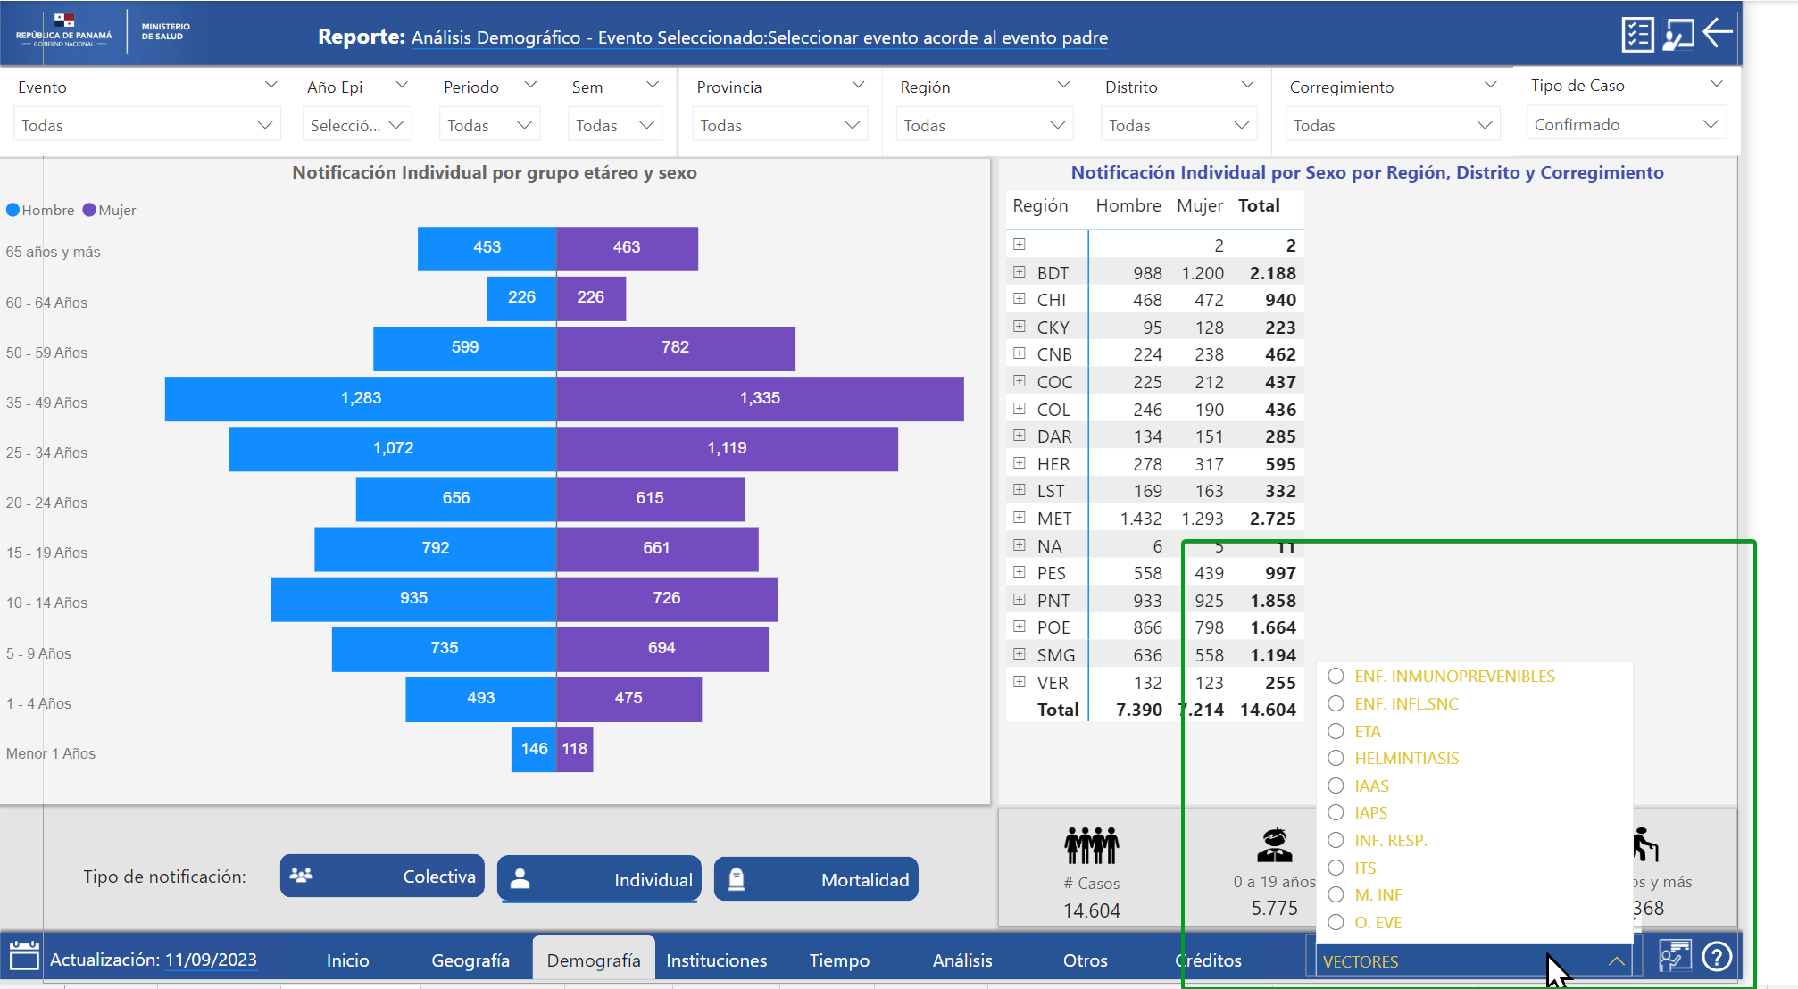Choose the ETA radio option
The image size is (1798, 989).
coord(1336,731)
